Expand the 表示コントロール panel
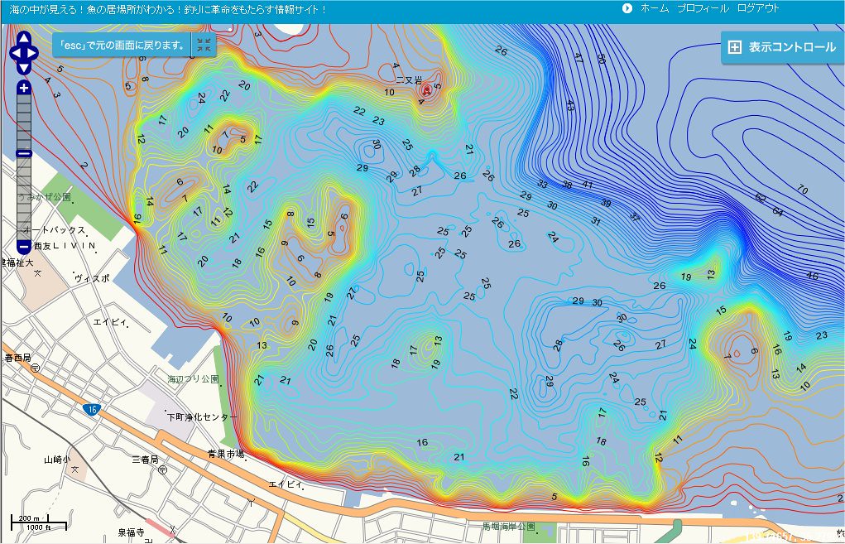The height and width of the screenshot is (544, 845). pos(782,47)
